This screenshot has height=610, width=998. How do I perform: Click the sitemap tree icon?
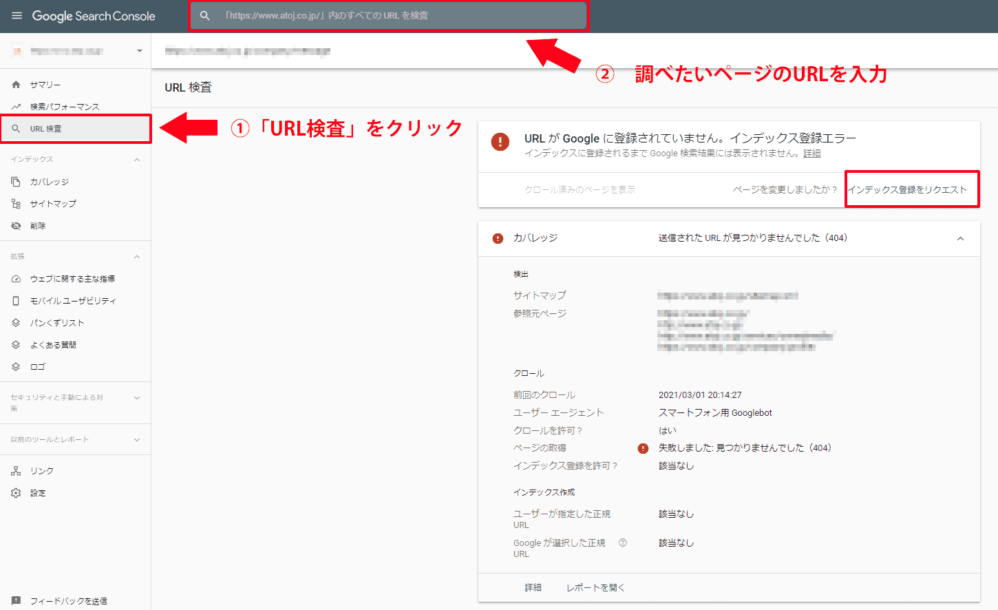[x=16, y=204]
